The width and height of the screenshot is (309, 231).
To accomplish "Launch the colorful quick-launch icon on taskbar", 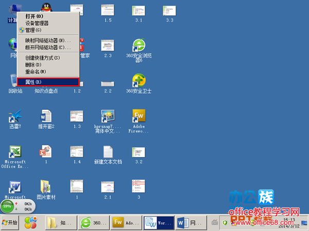I will pyautogui.click(x=31, y=223).
